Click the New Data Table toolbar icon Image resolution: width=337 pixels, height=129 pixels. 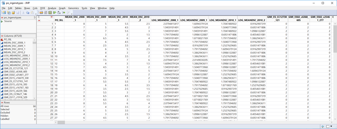click(x=4, y=13)
